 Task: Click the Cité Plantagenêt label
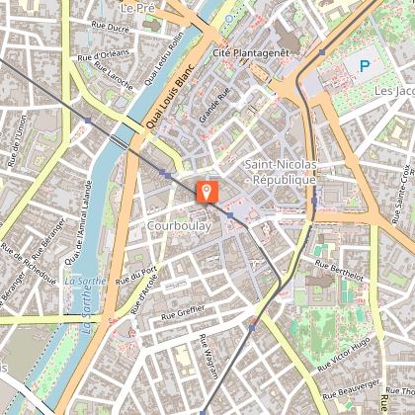251,53
